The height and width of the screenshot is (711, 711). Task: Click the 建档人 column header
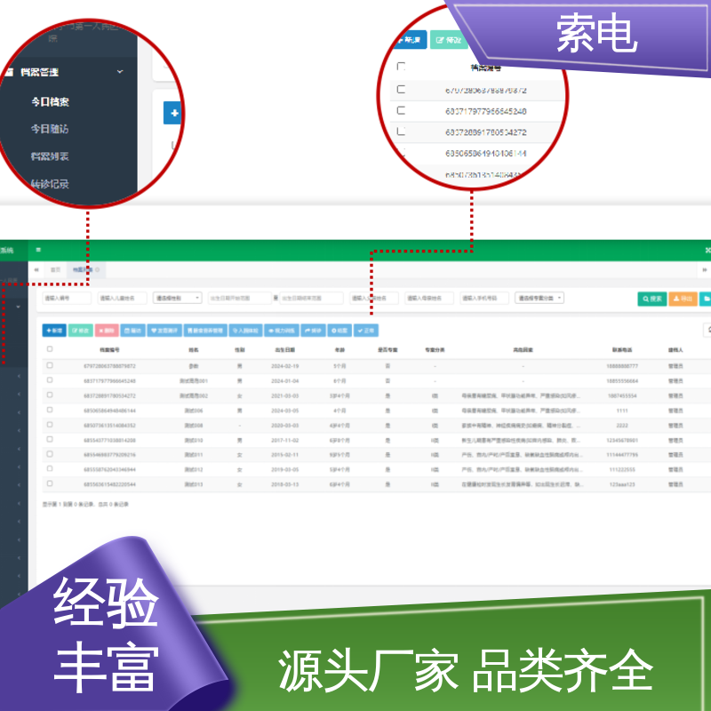675,350
